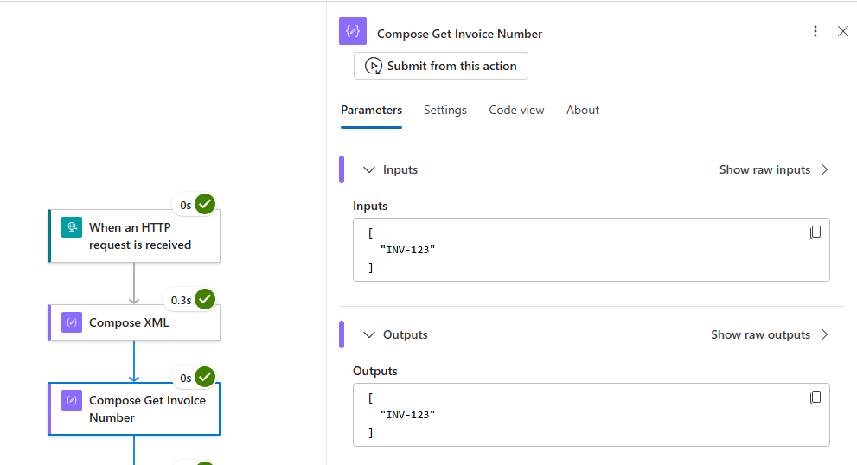The height and width of the screenshot is (465, 857).
Task: Click inside the Outputs value box
Action: tap(571, 415)
